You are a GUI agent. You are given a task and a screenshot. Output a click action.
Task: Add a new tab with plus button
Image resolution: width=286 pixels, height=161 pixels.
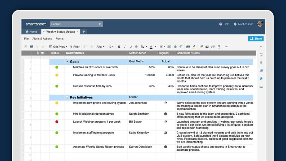coord(84,32)
